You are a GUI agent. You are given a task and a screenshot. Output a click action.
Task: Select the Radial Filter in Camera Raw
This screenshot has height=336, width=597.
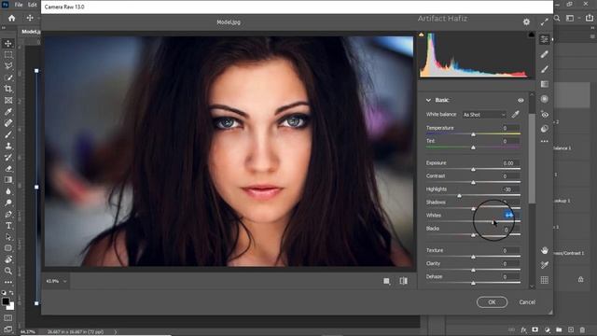[545, 99]
